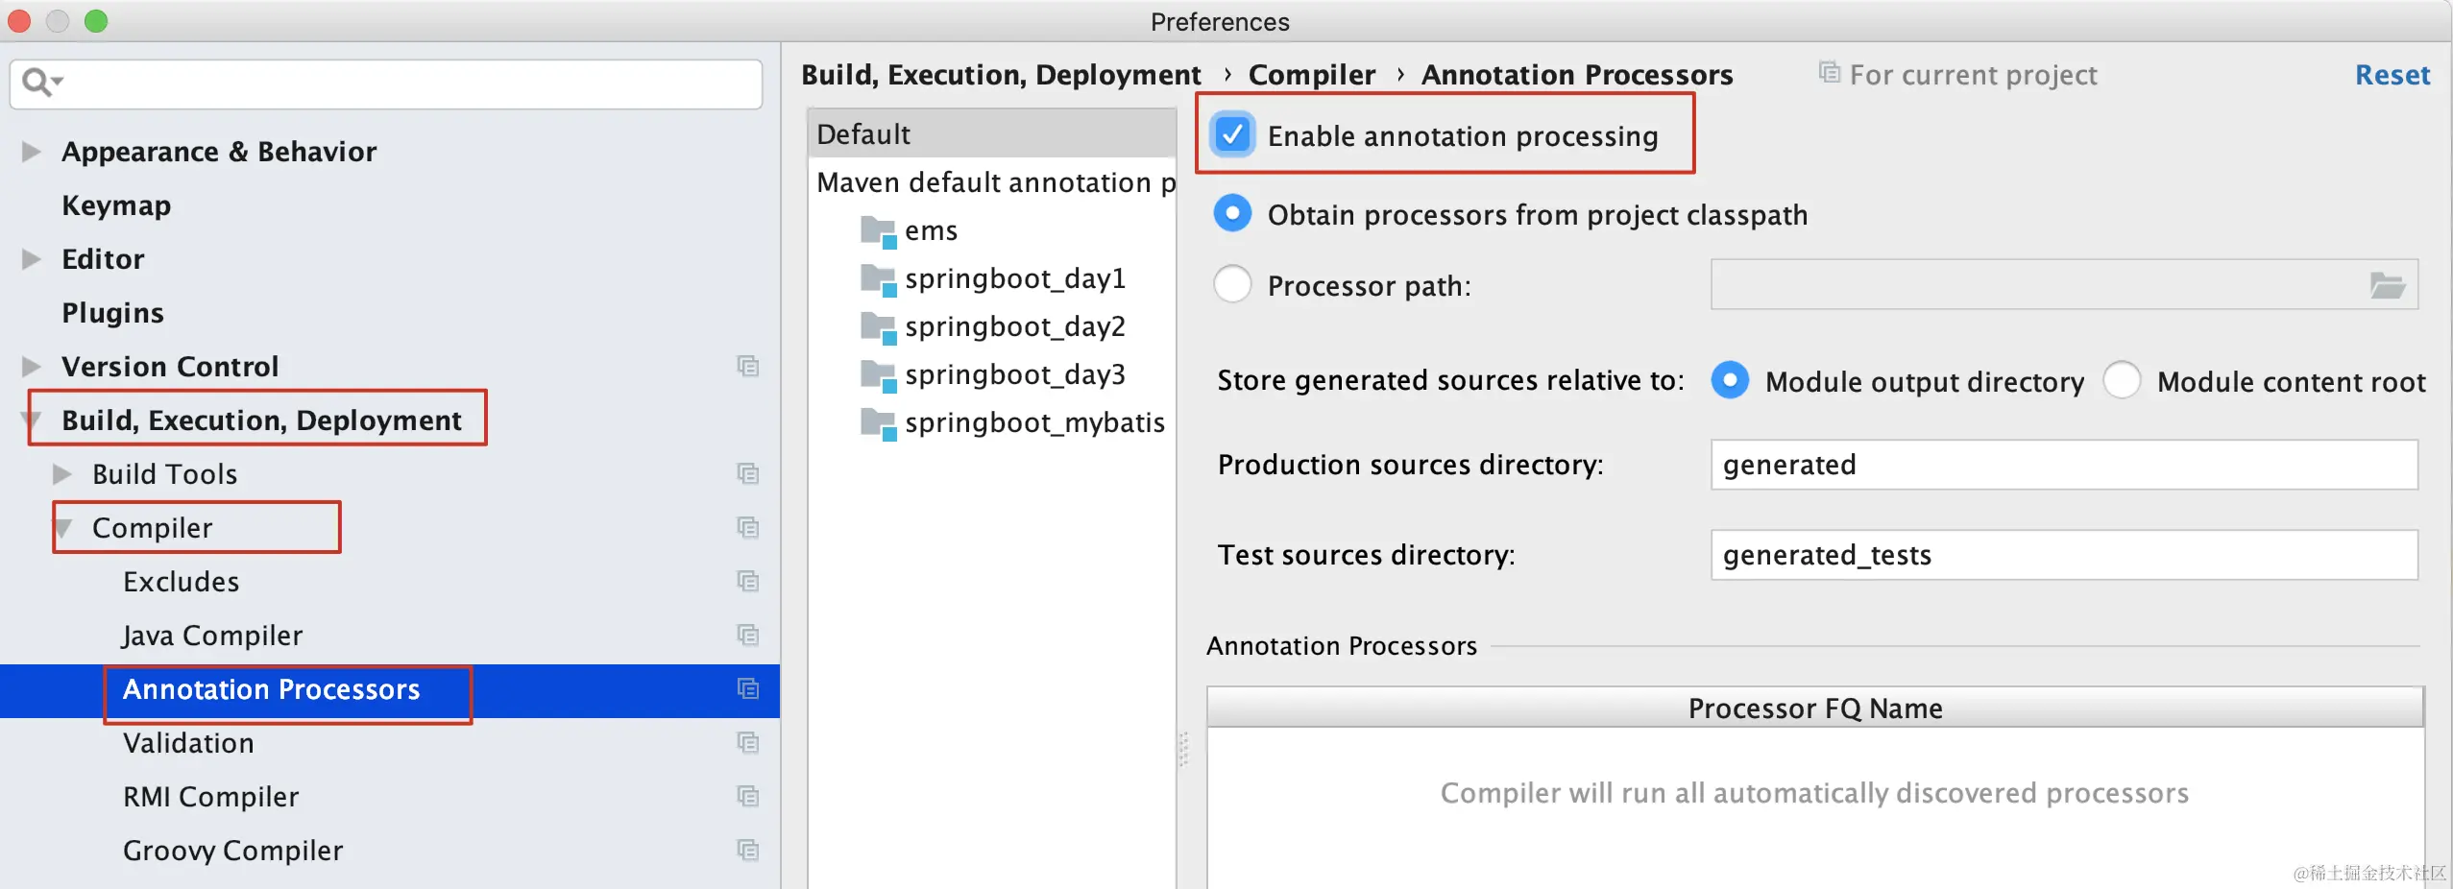This screenshot has width=2453, height=889.
Task: Collapse the Compiler tree node
Action: [x=63, y=528]
